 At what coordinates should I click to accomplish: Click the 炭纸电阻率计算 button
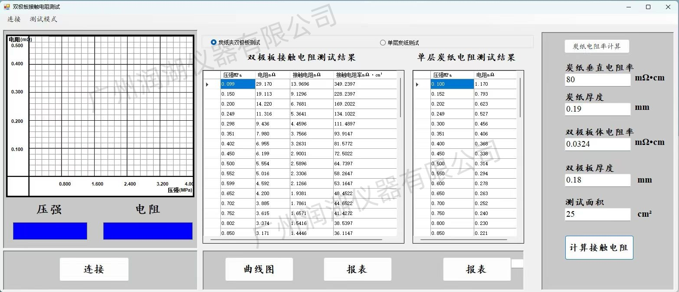[597, 46]
